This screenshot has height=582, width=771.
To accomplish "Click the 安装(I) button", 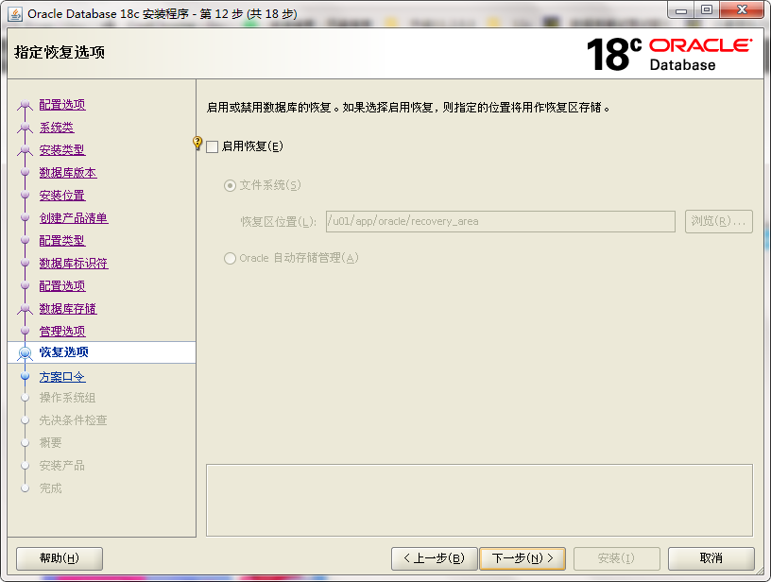I will pyautogui.click(x=616, y=558).
